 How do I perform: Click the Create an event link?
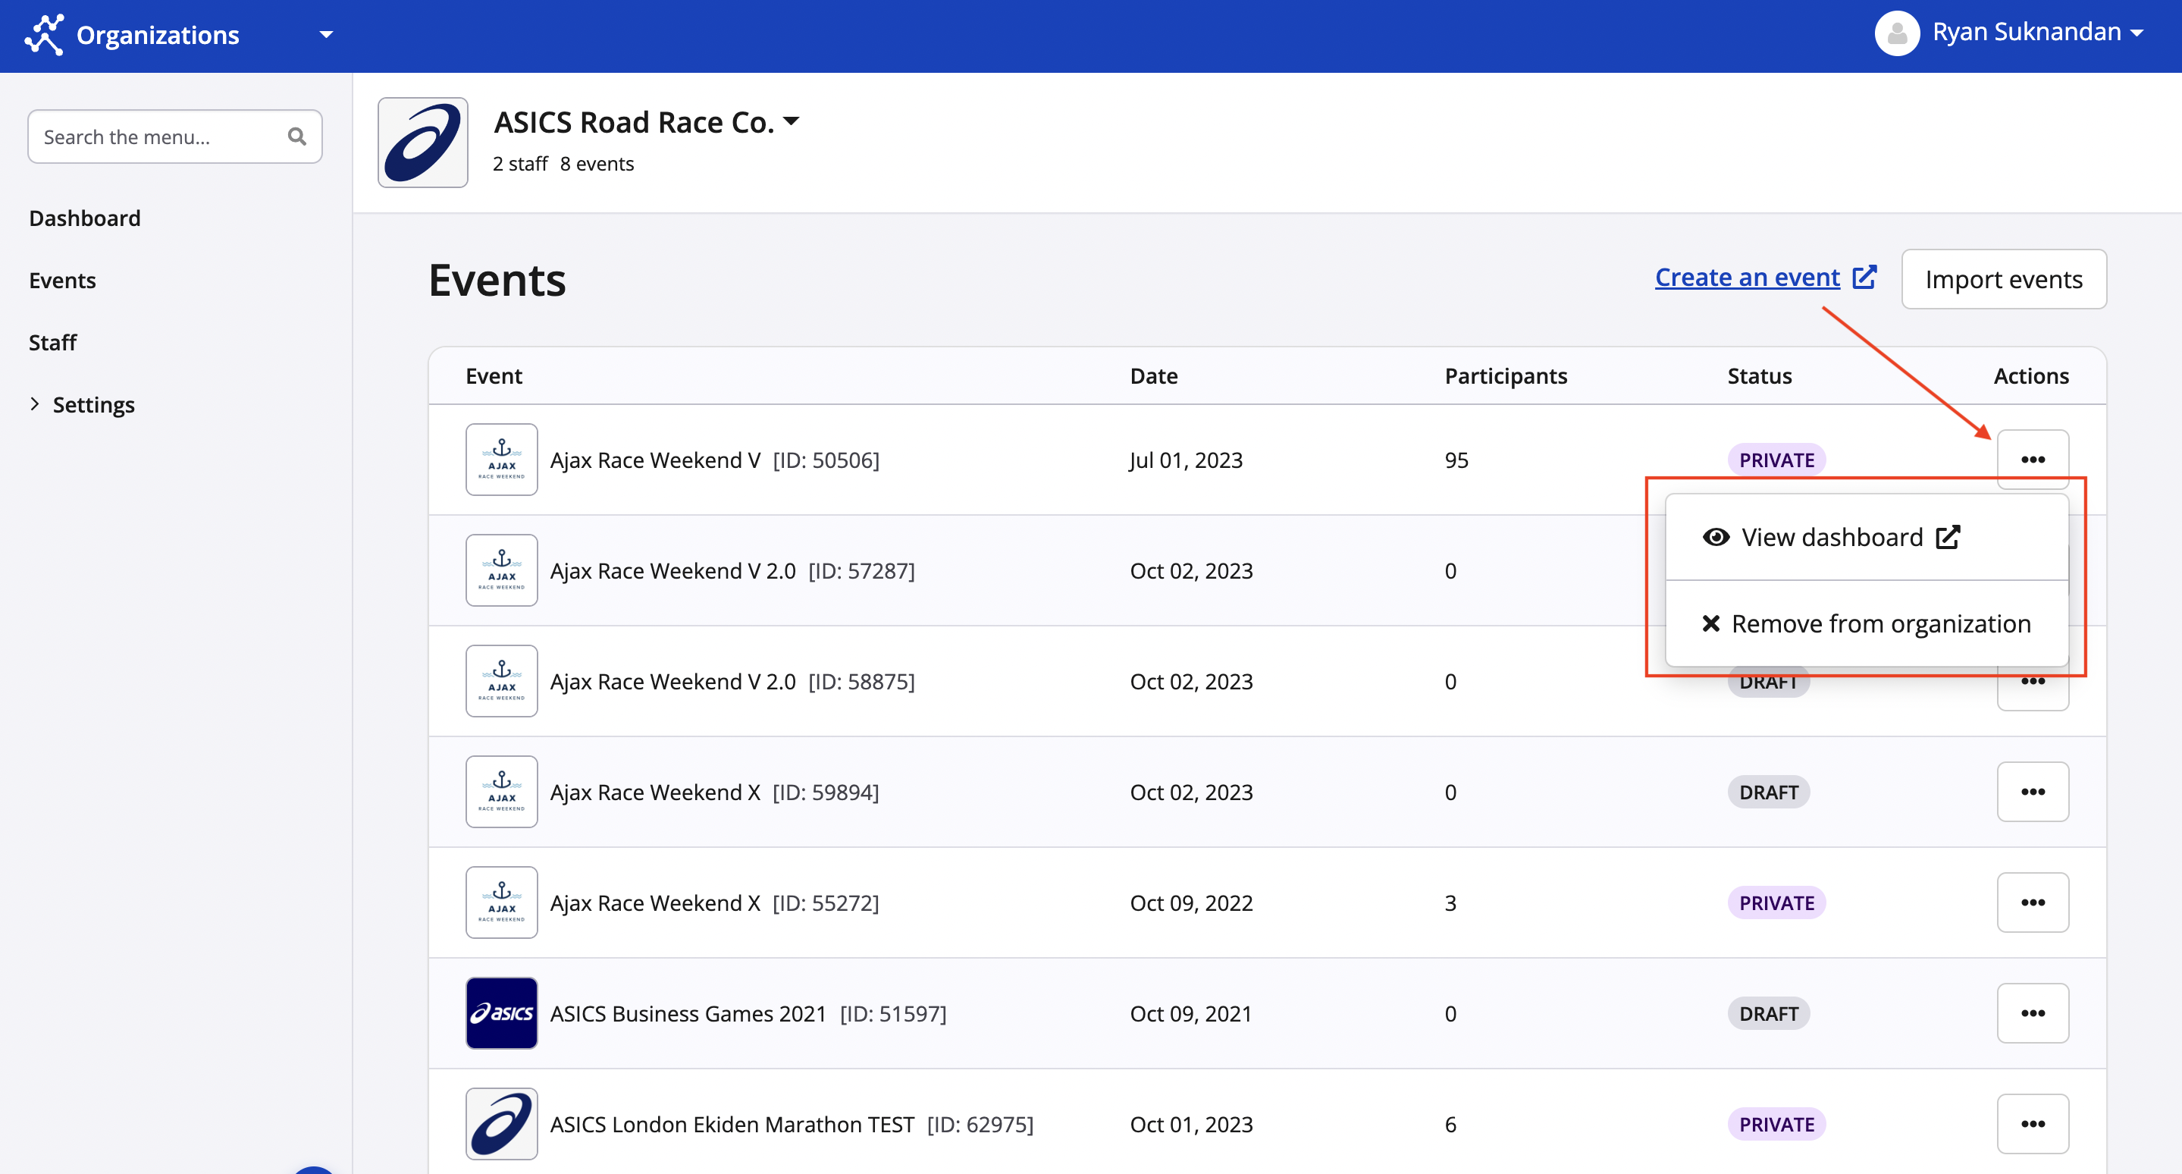coord(1748,278)
